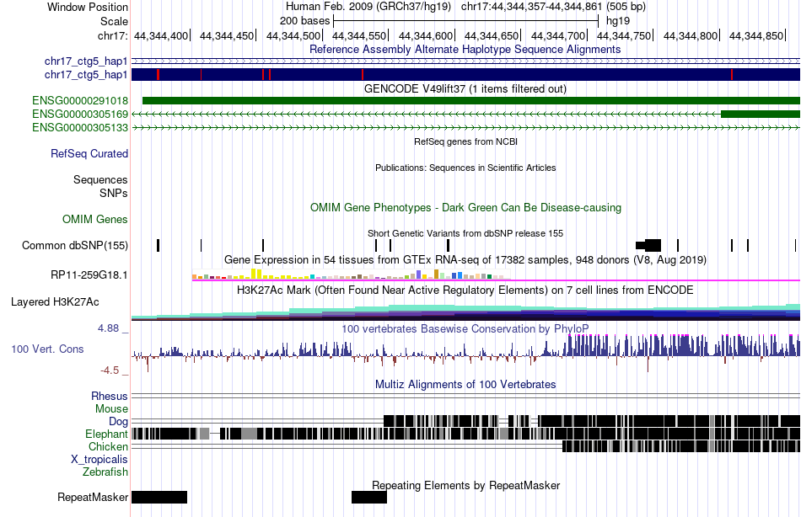Click the Elephant alignment block row

click(x=465, y=434)
